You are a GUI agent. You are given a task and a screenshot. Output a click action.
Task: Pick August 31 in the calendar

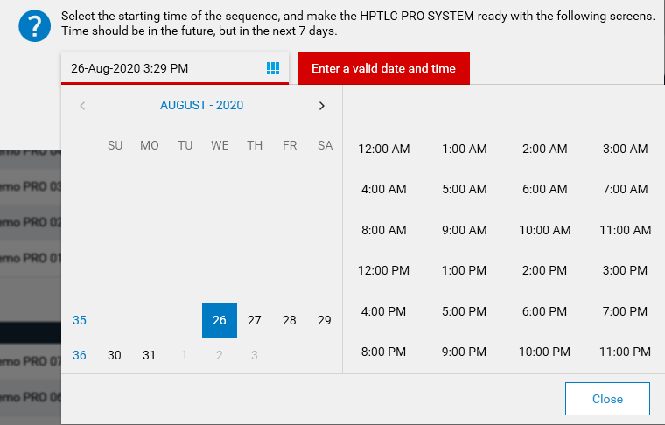tap(150, 355)
